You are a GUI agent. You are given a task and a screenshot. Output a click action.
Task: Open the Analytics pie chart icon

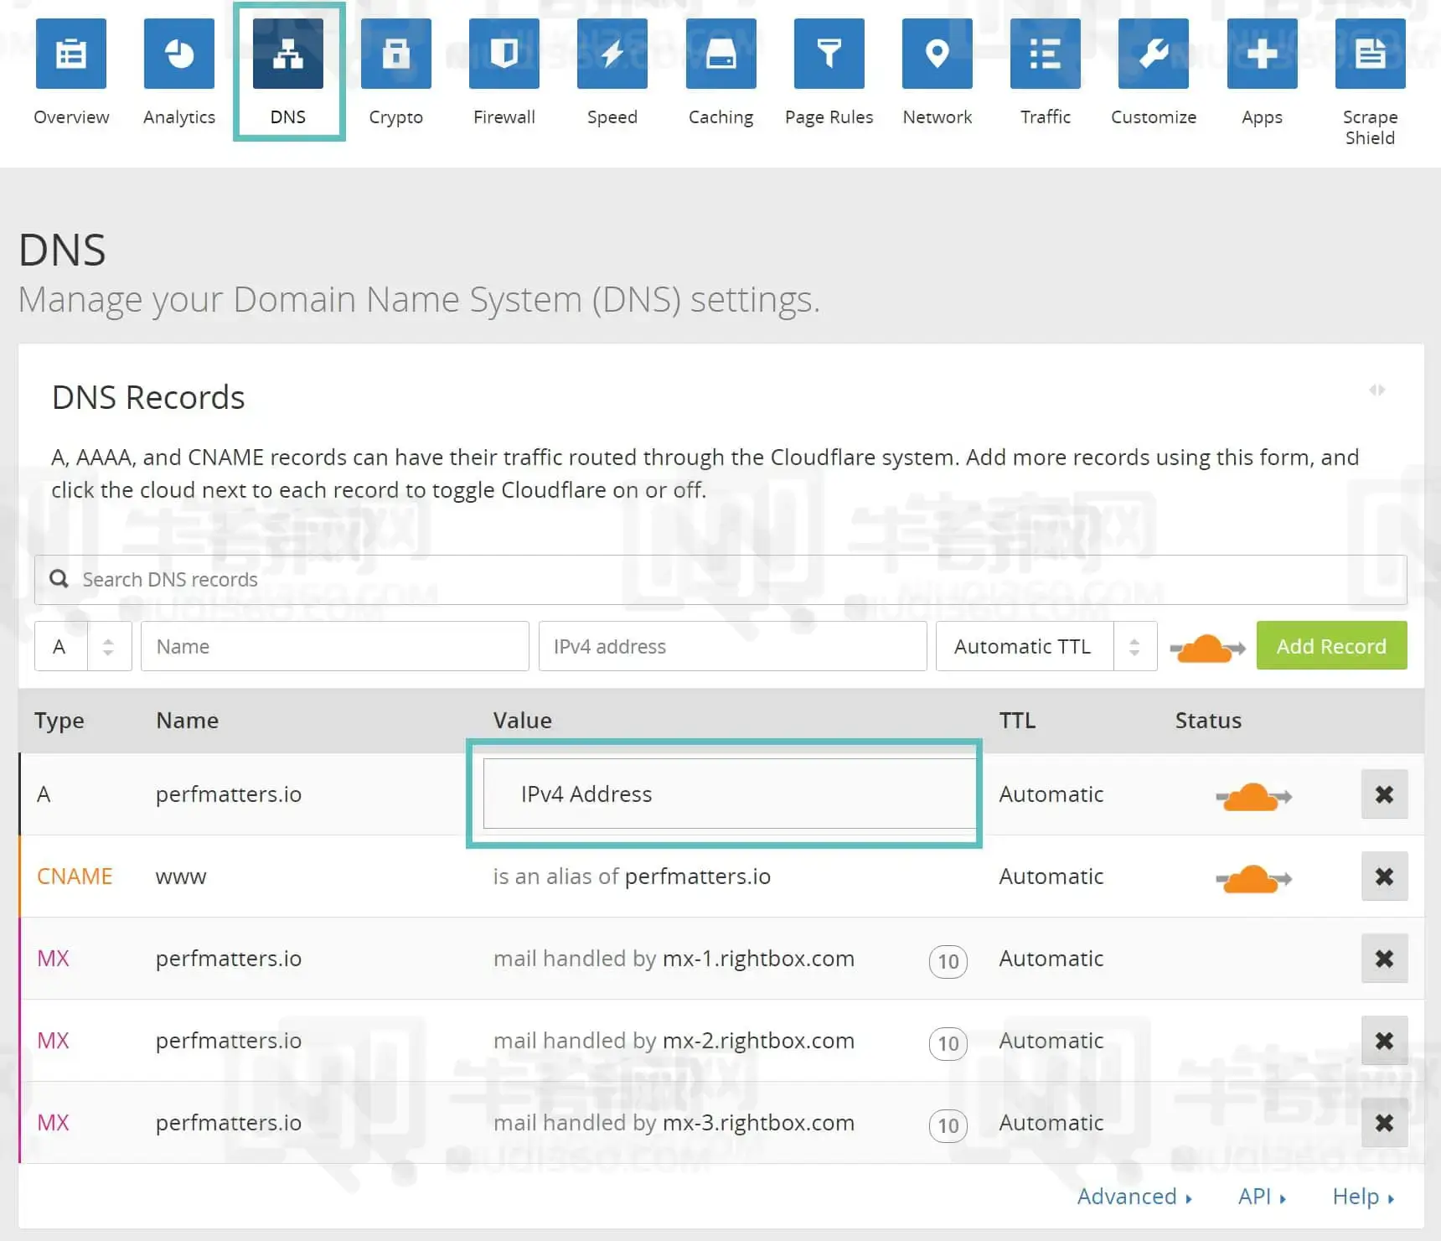(x=179, y=54)
